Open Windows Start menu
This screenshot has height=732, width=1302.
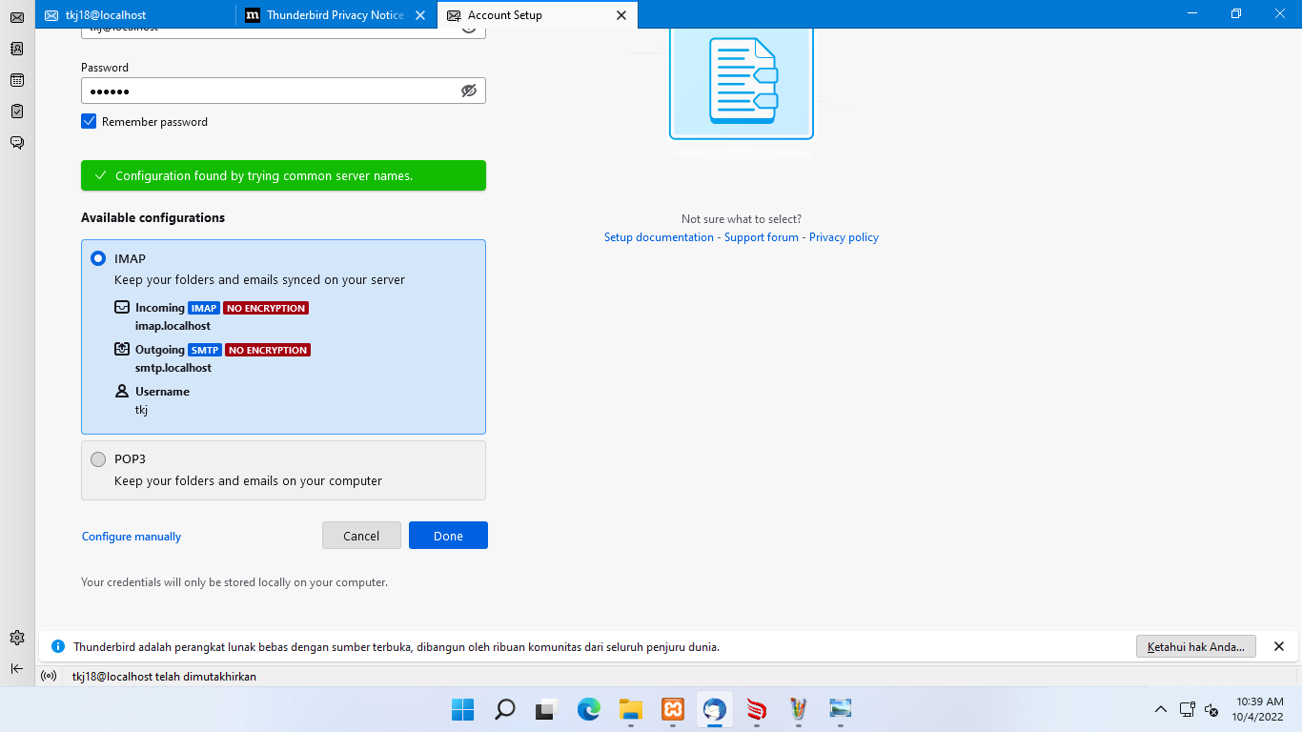pos(462,709)
